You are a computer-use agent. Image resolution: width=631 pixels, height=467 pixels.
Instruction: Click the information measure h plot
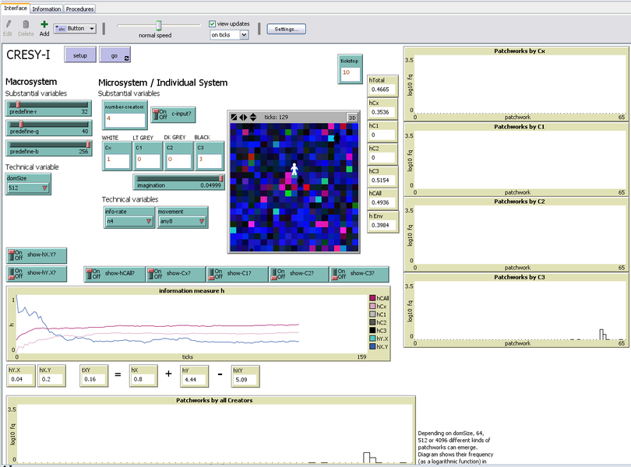[x=199, y=324]
